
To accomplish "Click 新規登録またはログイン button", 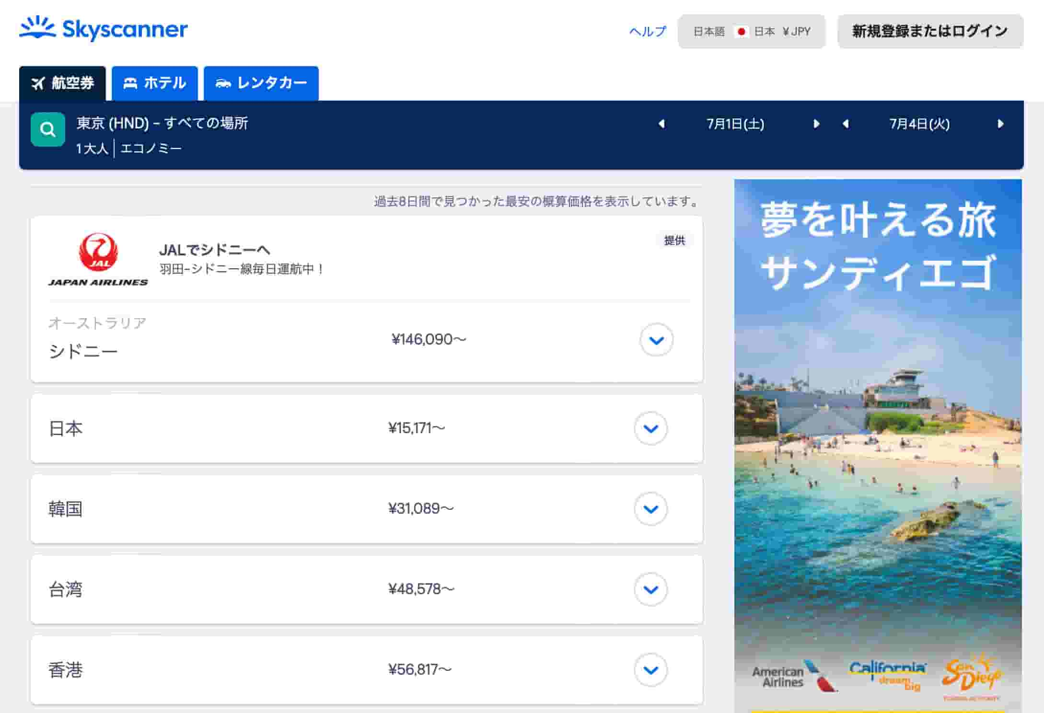I will pyautogui.click(x=930, y=32).
